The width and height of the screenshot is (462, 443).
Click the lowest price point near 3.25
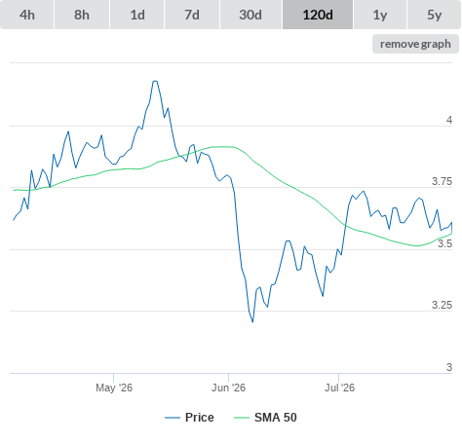[252, 321]
